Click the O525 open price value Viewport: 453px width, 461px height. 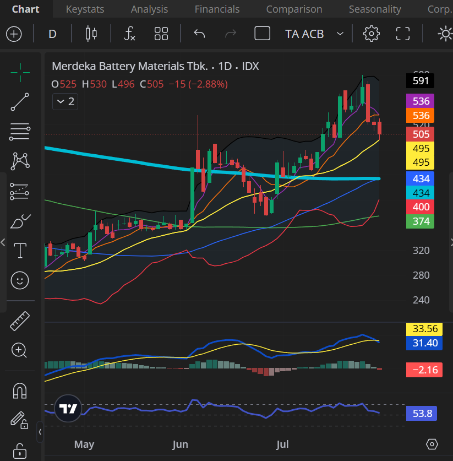[x=64, y=84]
